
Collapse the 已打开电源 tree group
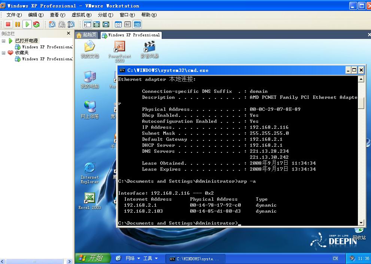click(x=4, y=41)
